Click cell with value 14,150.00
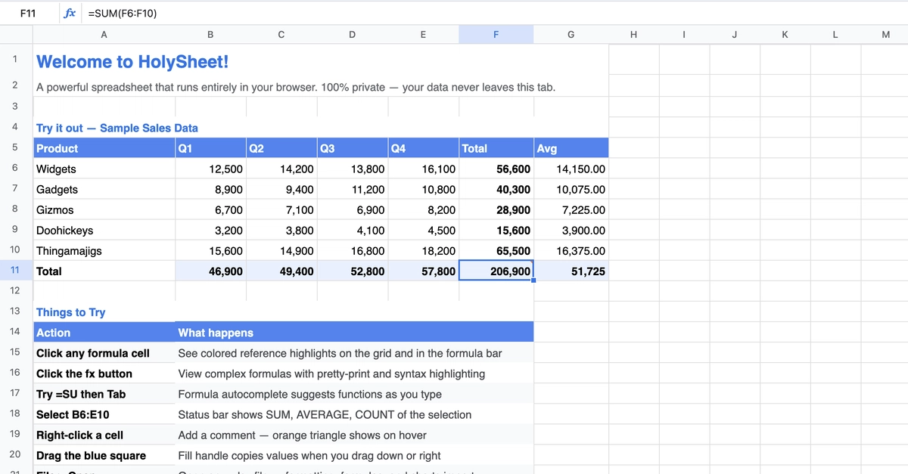 coord(571,169)
